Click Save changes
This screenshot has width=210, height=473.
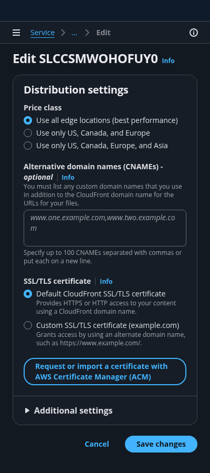tap(161, 444)
